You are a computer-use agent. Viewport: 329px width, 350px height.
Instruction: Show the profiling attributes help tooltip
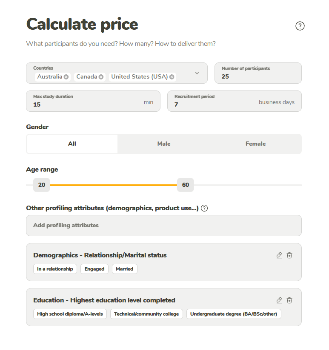[x=204, y=208]
